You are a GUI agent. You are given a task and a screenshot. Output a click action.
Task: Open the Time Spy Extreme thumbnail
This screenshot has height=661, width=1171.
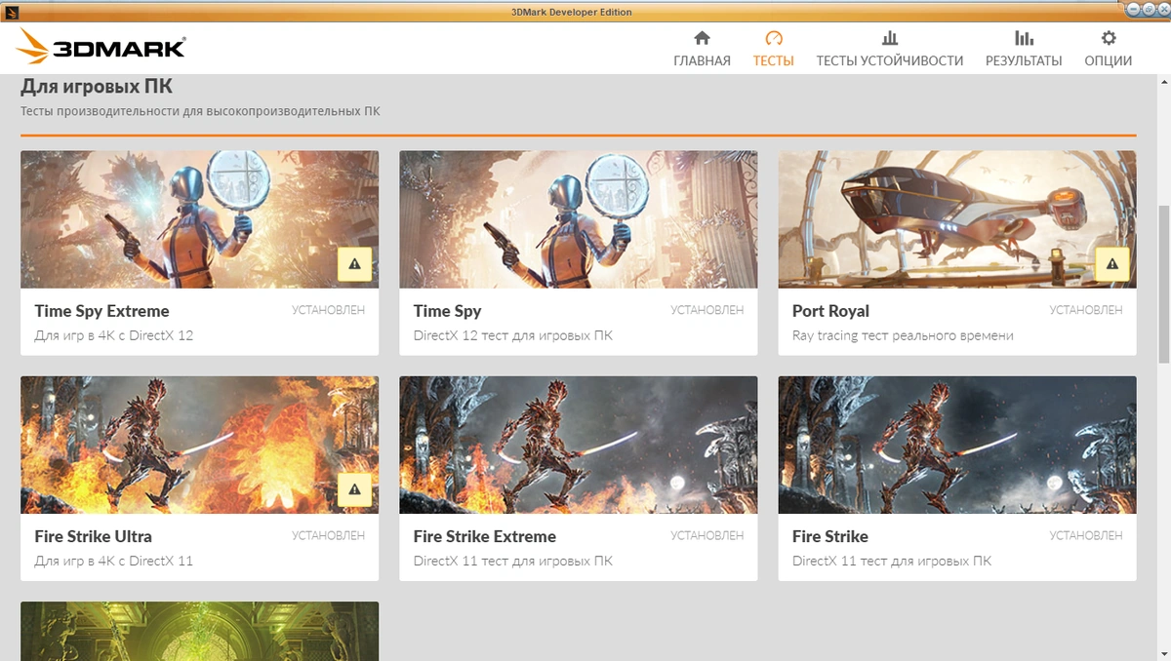199,219
